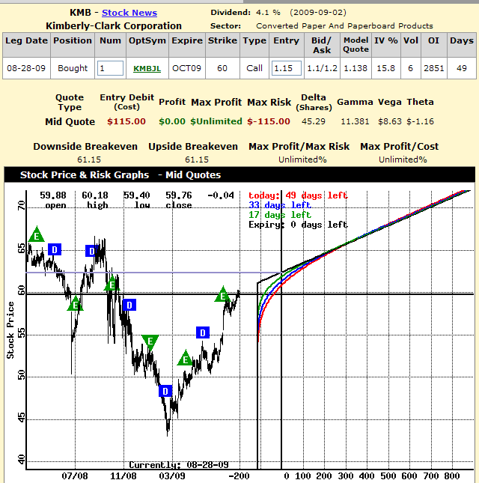Click the 'Currently: 08-28-09' chart label
Image resolution: width=479 pixels, height=483 pixels.
(179, 464)
